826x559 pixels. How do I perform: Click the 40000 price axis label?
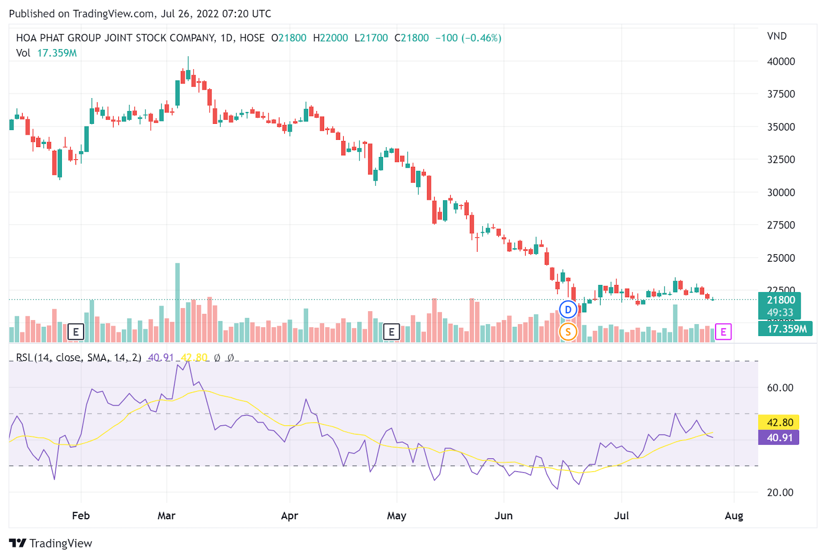pyautogui.click(x=781, y=61)
